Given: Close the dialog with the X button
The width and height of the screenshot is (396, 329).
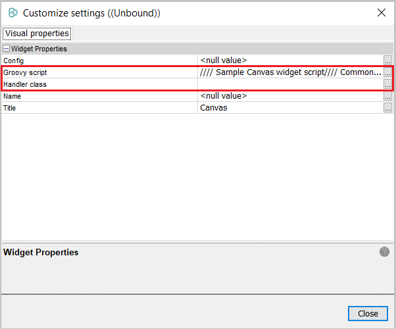Looking at the screenshot, I should [x=381, y=13].
